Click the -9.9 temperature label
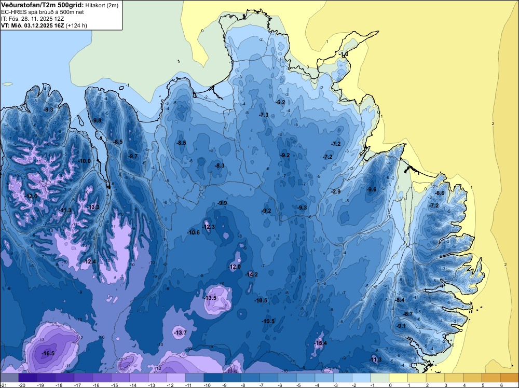The image size is (519, 388). click(x=222, y=203)
